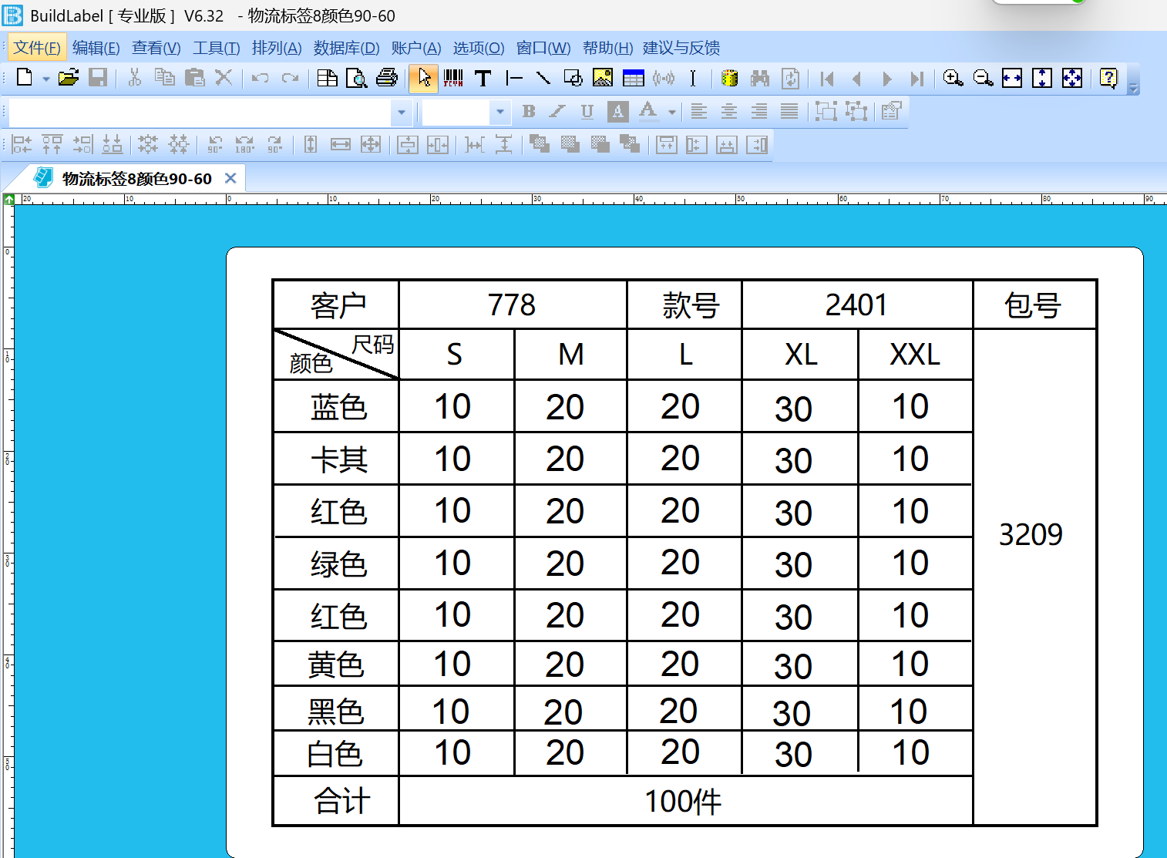Open the 数据库(D) menu
This screenshot has width=1167, height=858.
click(x=347, y=48)
